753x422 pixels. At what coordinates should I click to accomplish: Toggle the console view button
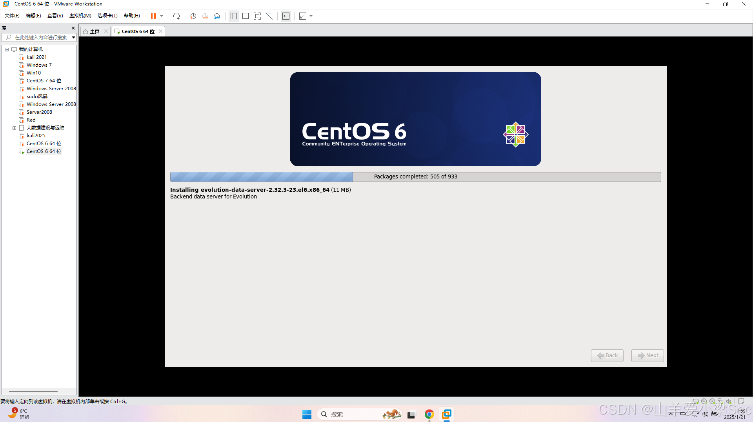pos(286,16)
